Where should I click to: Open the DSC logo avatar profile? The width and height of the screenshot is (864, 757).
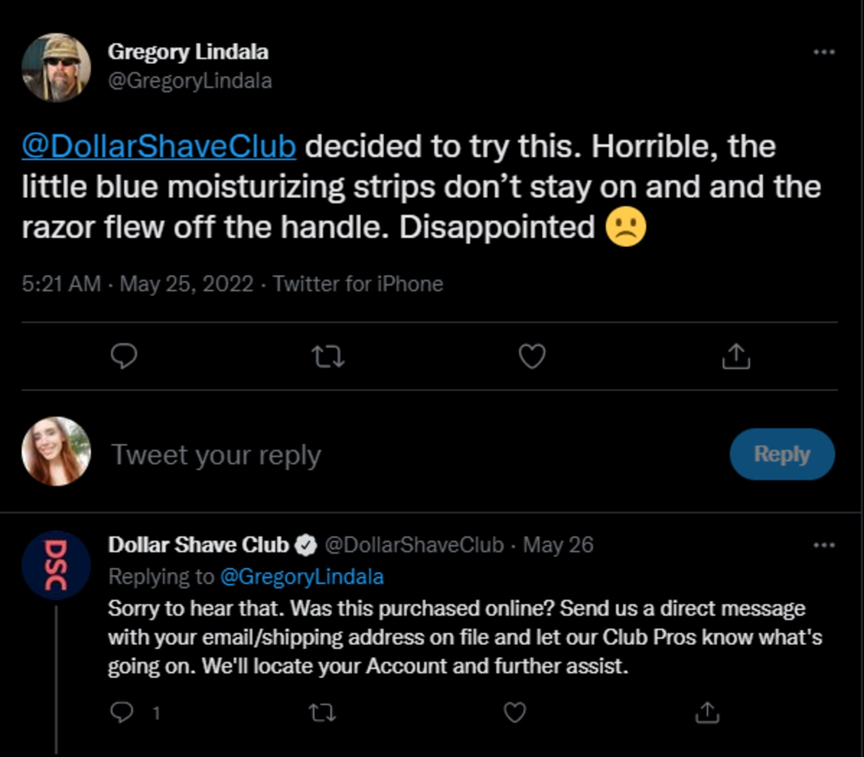click(x=56, y=565)
